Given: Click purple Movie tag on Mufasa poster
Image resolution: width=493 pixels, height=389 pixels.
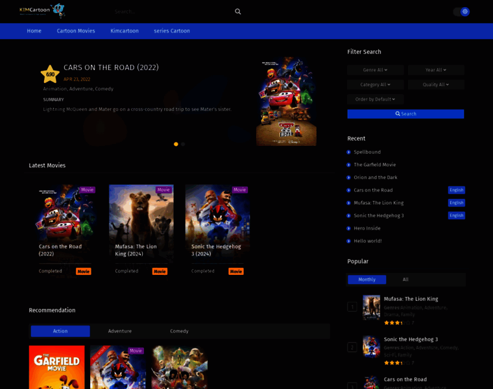Looking at the screenshot, I should (163, 190).
